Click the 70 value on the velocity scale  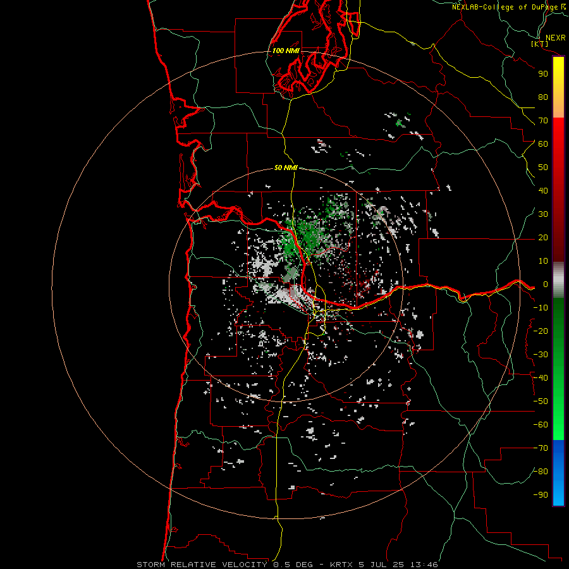pyautogui.click(x=543, y=121)
